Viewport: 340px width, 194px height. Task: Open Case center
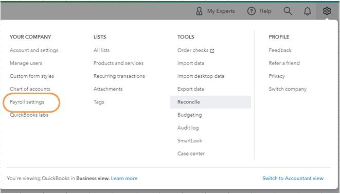(x=191, y=154)
